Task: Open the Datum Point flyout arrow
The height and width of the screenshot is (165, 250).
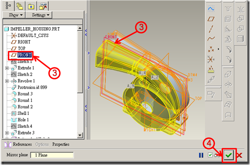Action: coord(219,49)
